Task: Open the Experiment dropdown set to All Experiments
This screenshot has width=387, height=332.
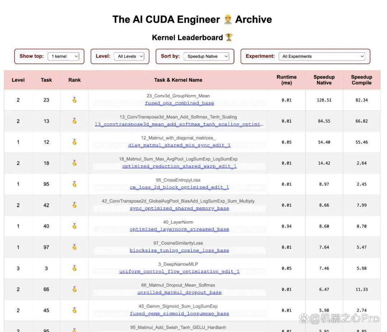Action: 322,56
